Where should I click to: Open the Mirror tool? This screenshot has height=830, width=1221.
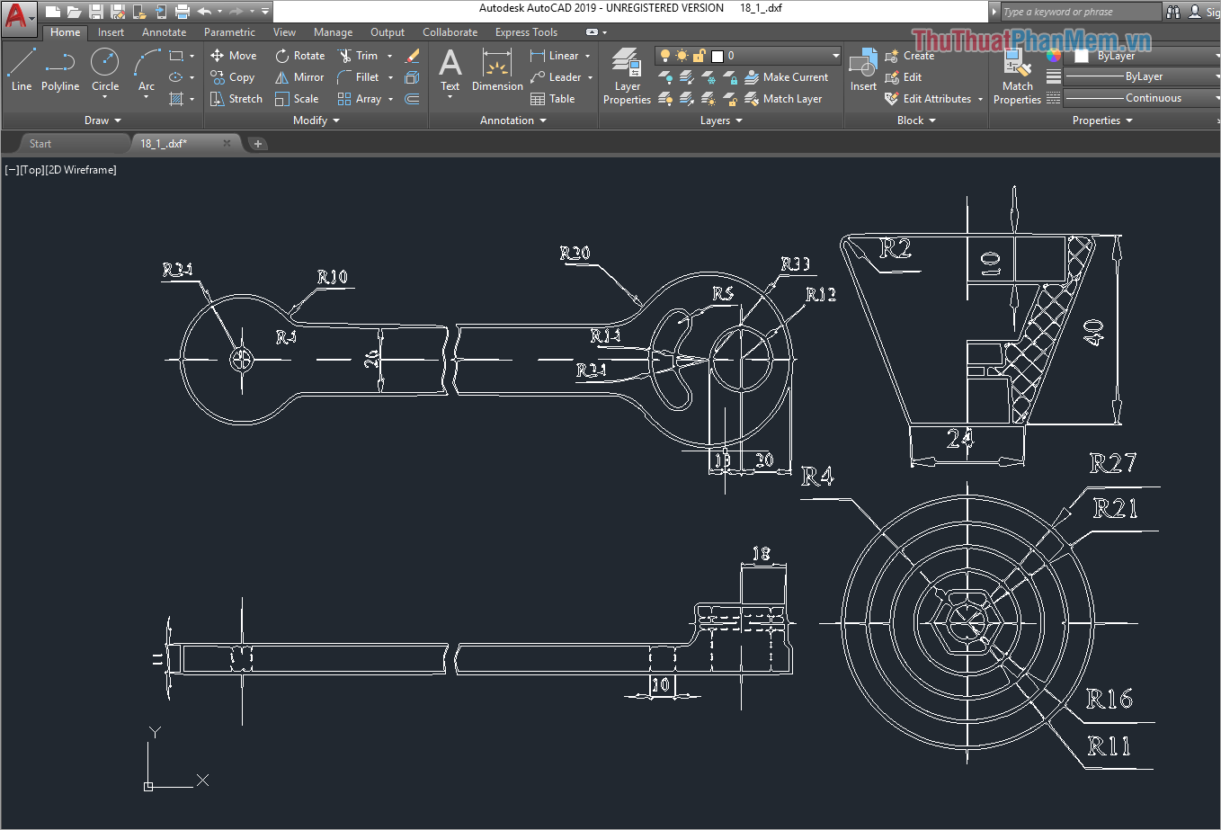click(299, 76)
